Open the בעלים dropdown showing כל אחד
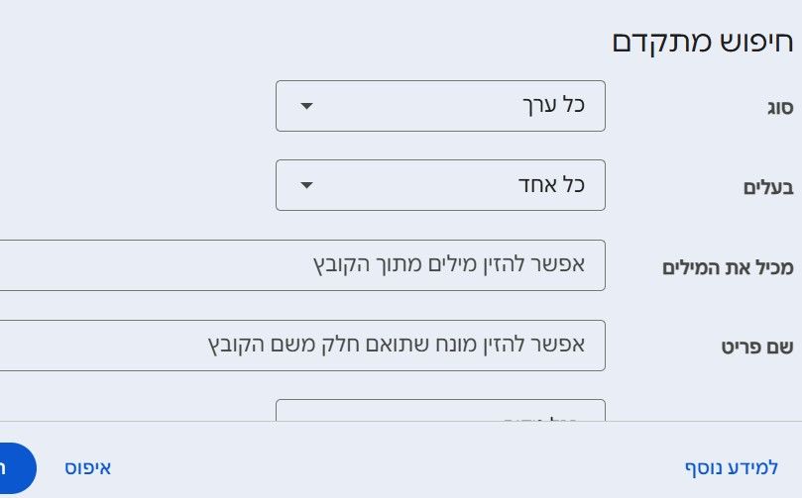The height and width of the screenshot is (498, 802). (440, 185)
